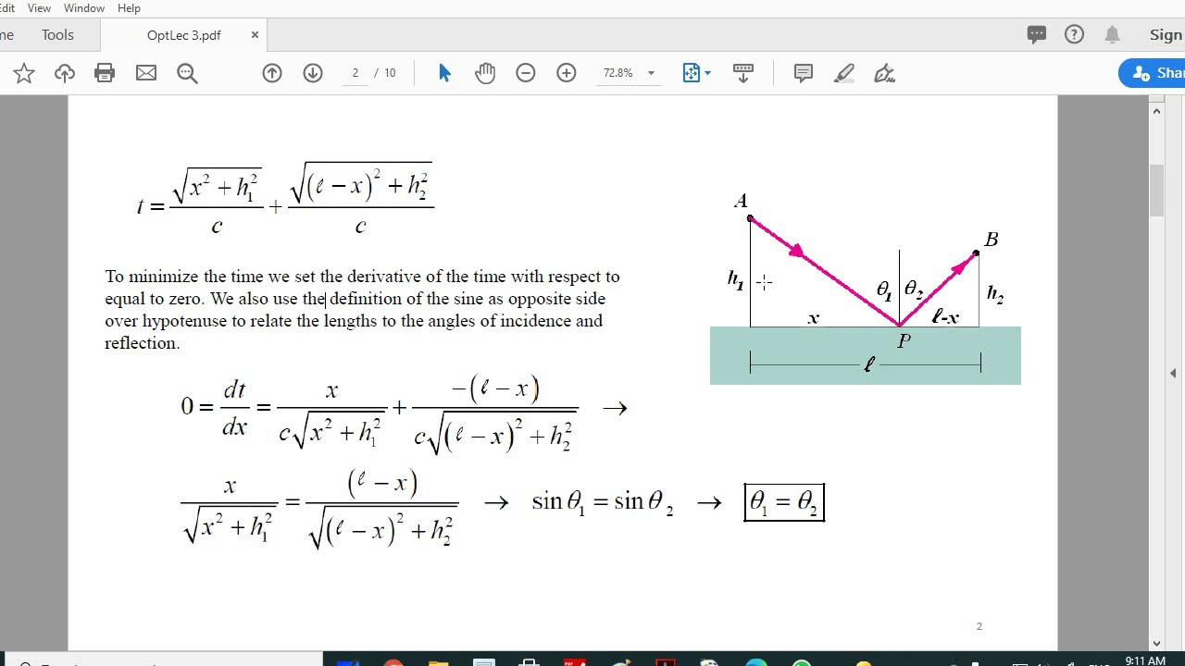Open the Help menu
The width and height of the screenshot is (1185, 666).
pos(129,8)
